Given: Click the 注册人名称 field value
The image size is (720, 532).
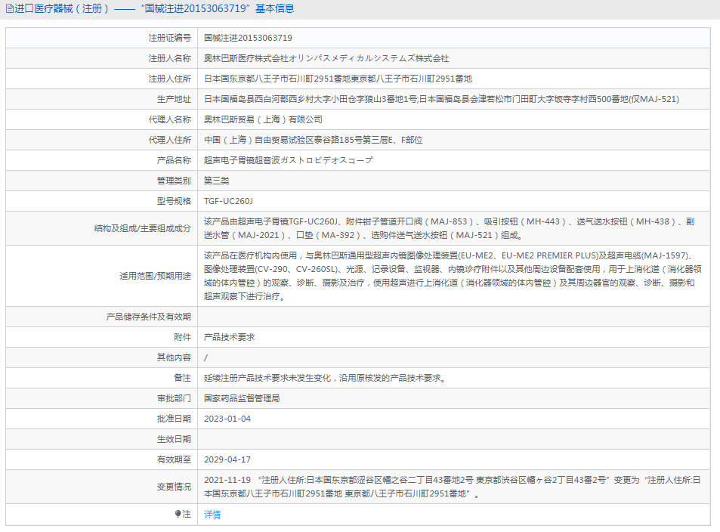Looking at the screenshot, I should coord(325,57).
